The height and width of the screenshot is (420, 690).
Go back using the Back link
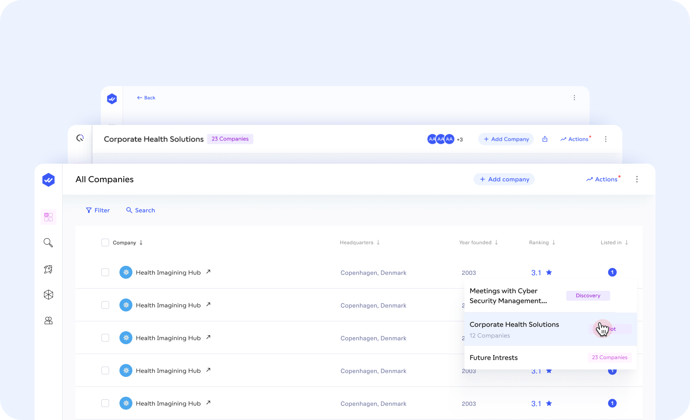pyautogui.click(x=146, y=98)
